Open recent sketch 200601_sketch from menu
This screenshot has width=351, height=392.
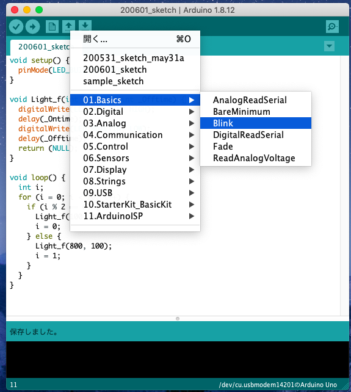coord(135,70)
